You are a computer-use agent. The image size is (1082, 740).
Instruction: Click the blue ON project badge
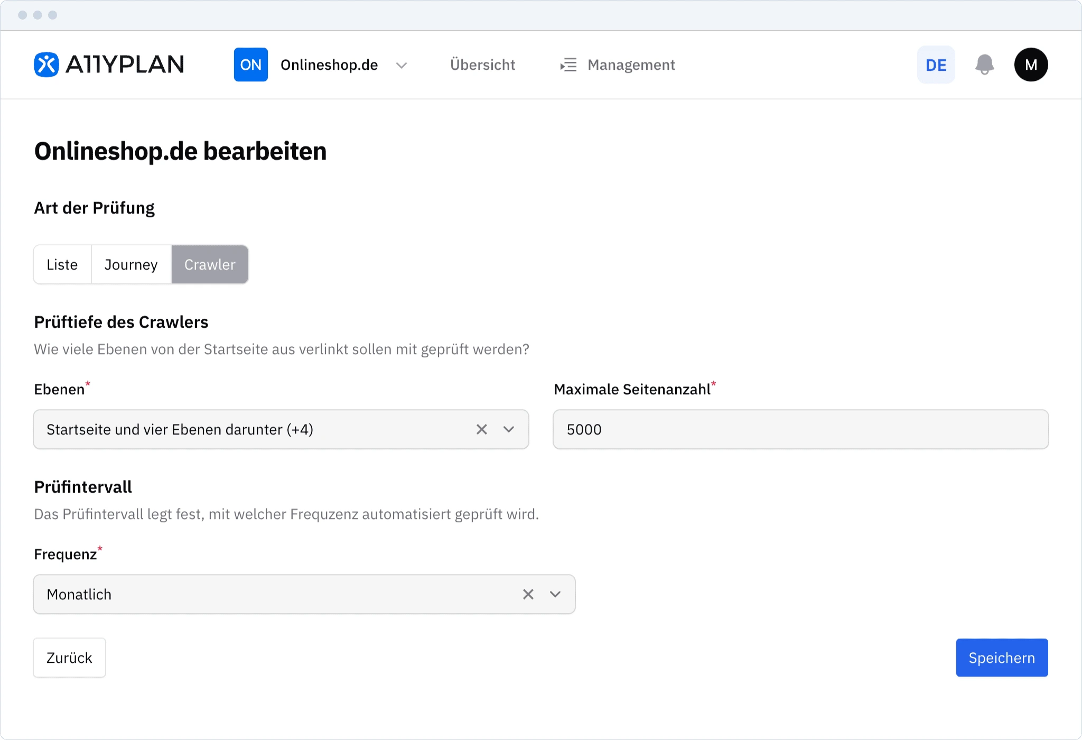250,64
